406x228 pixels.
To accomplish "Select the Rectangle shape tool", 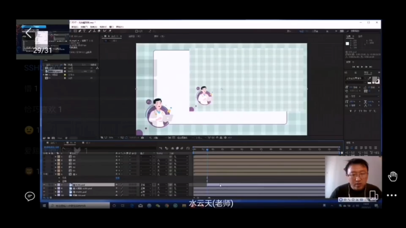I will click(75, 31).
